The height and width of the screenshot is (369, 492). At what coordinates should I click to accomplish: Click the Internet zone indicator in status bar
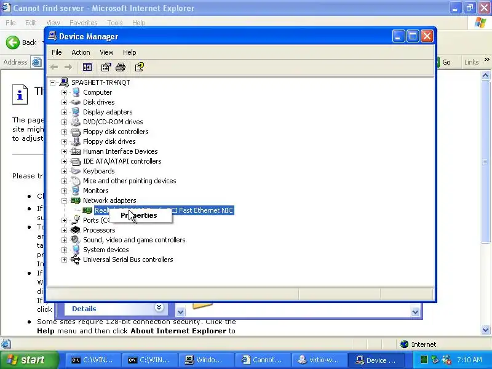coord(418,344)
